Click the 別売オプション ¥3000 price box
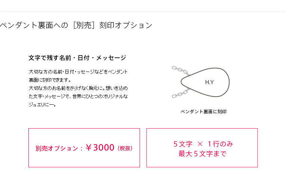The image size is (286, 177). [84, 148]
